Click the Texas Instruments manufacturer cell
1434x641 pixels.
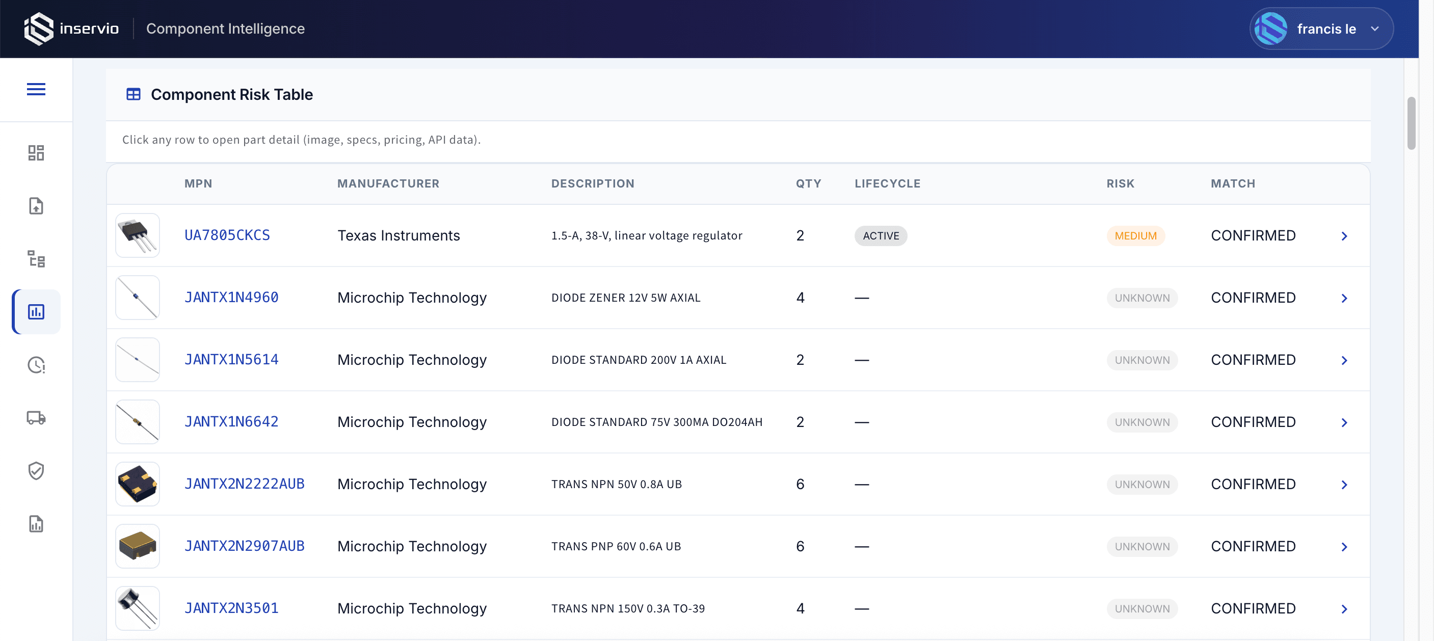click(x=399, y=235)
